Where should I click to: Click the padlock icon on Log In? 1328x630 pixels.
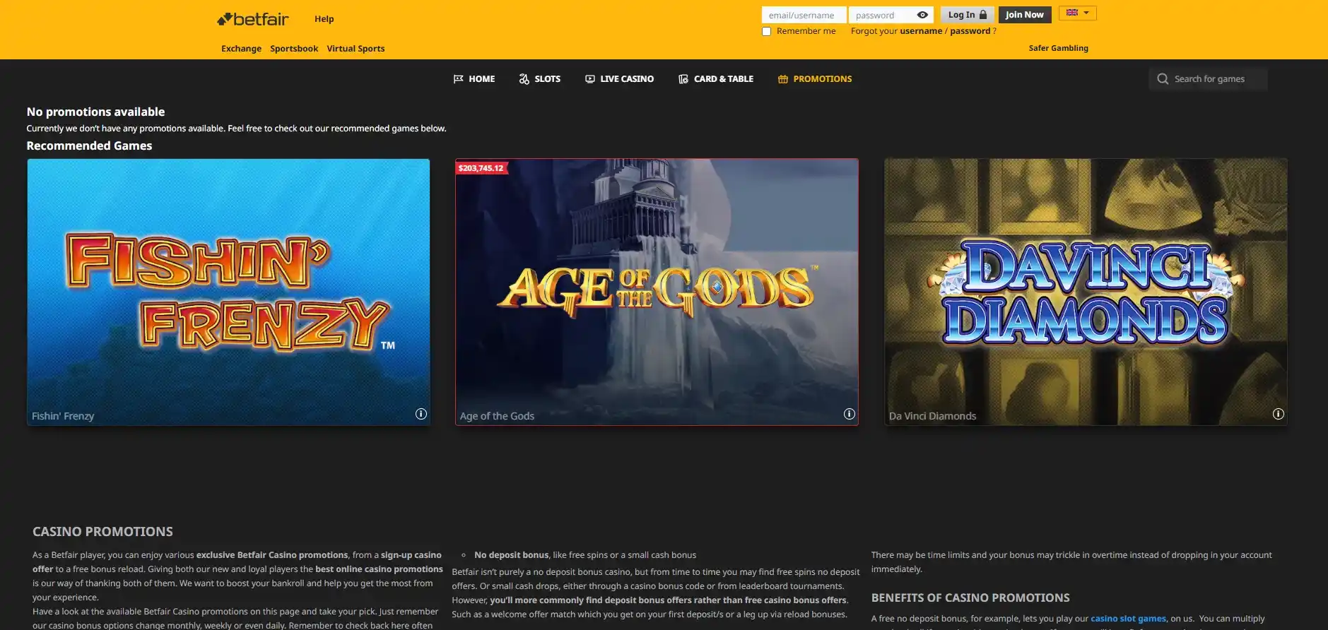[x=983, y=15]
